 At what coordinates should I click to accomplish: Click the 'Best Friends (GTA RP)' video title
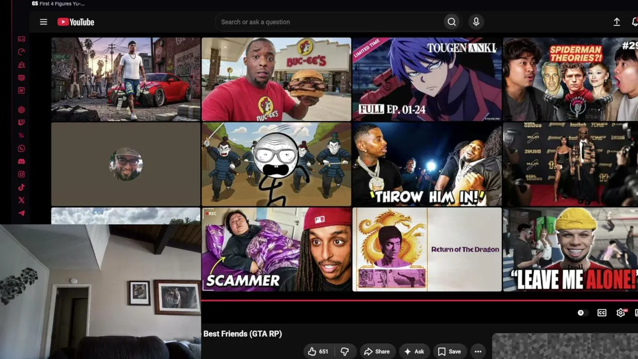[x=242, y=334]
